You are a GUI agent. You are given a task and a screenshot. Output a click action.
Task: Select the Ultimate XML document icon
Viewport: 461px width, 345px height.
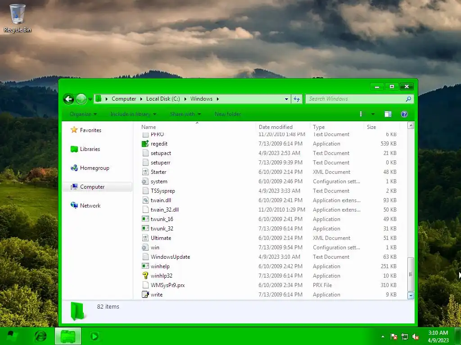[145, 238]
